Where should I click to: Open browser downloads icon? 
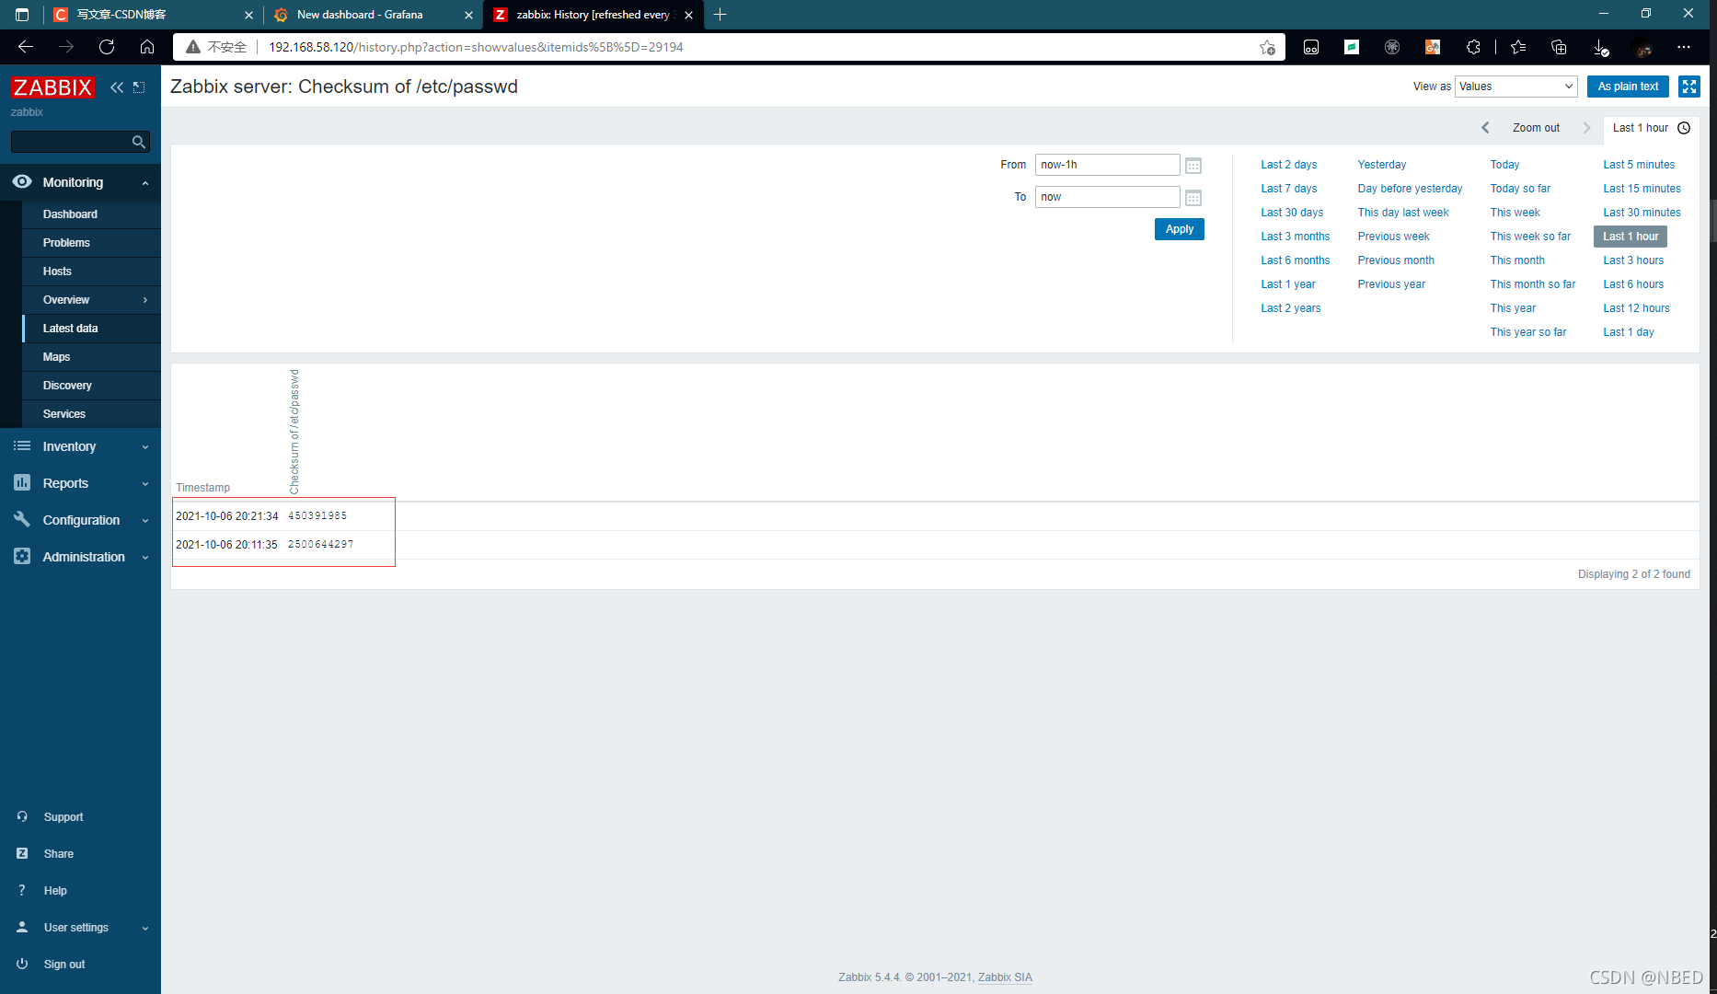[x=1600, y=47]
